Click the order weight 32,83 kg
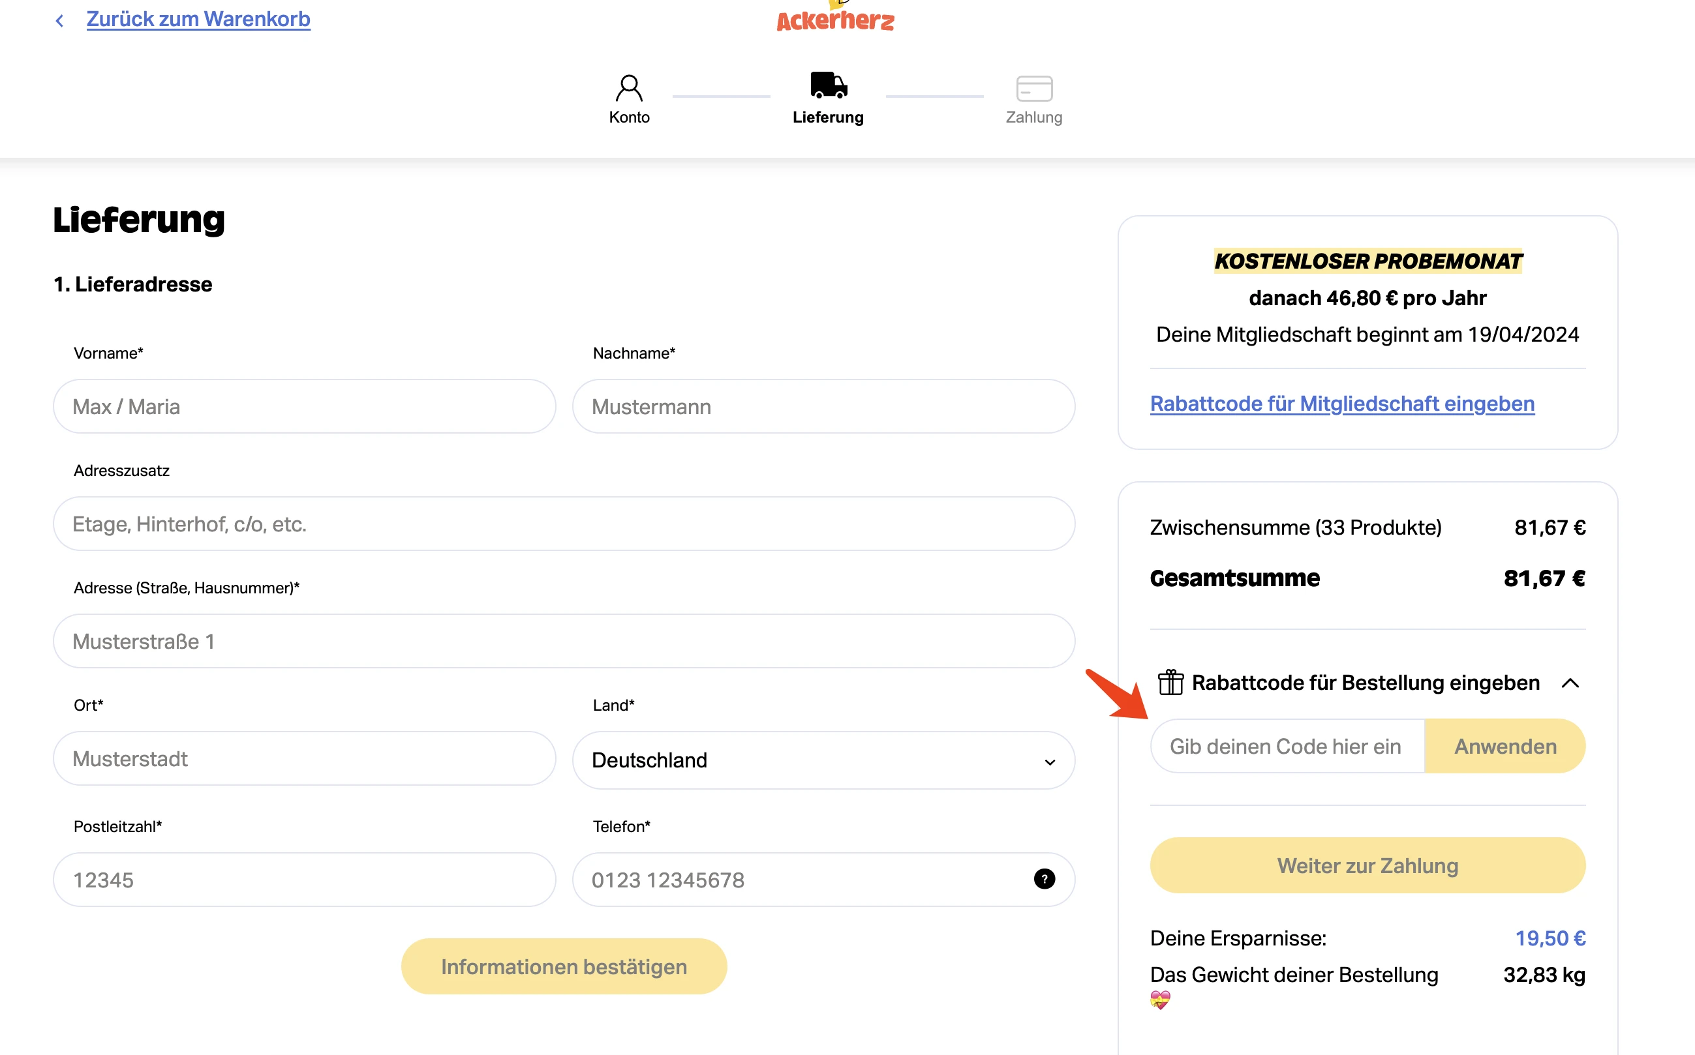 click(x=1544, y=974)
